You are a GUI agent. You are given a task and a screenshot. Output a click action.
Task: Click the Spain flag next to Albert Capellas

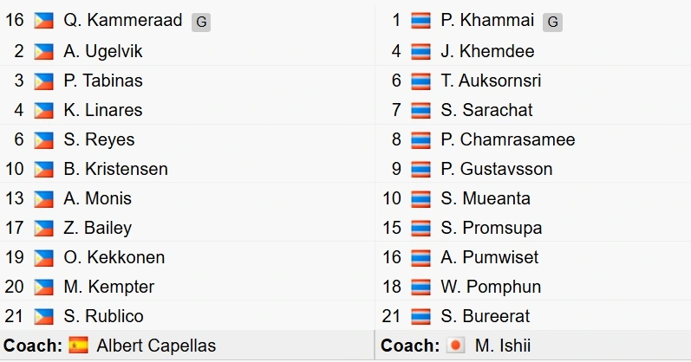click(x=78, y=346)
